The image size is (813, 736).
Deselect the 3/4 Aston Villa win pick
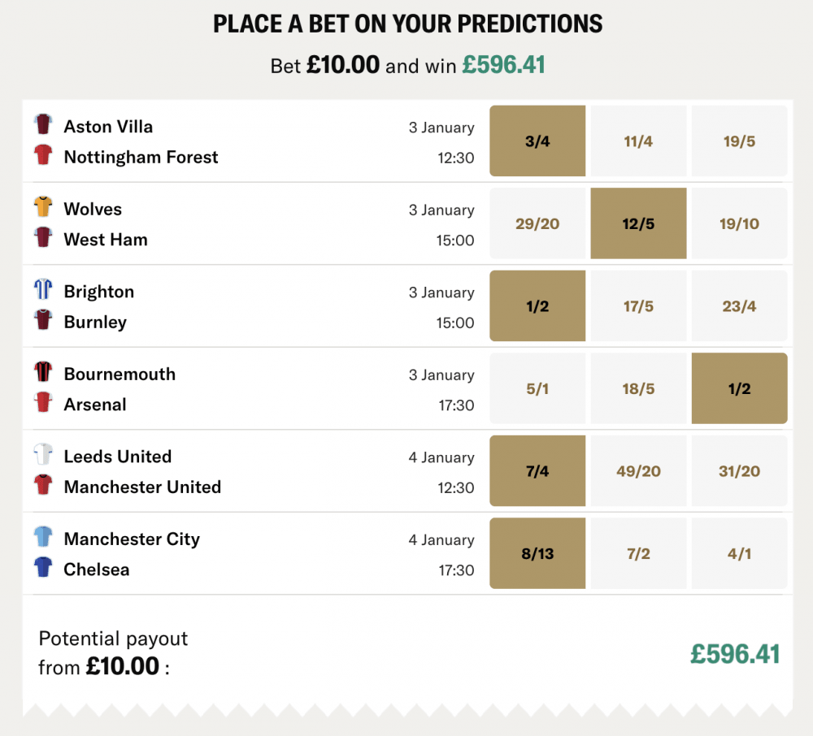pos(537,141)
